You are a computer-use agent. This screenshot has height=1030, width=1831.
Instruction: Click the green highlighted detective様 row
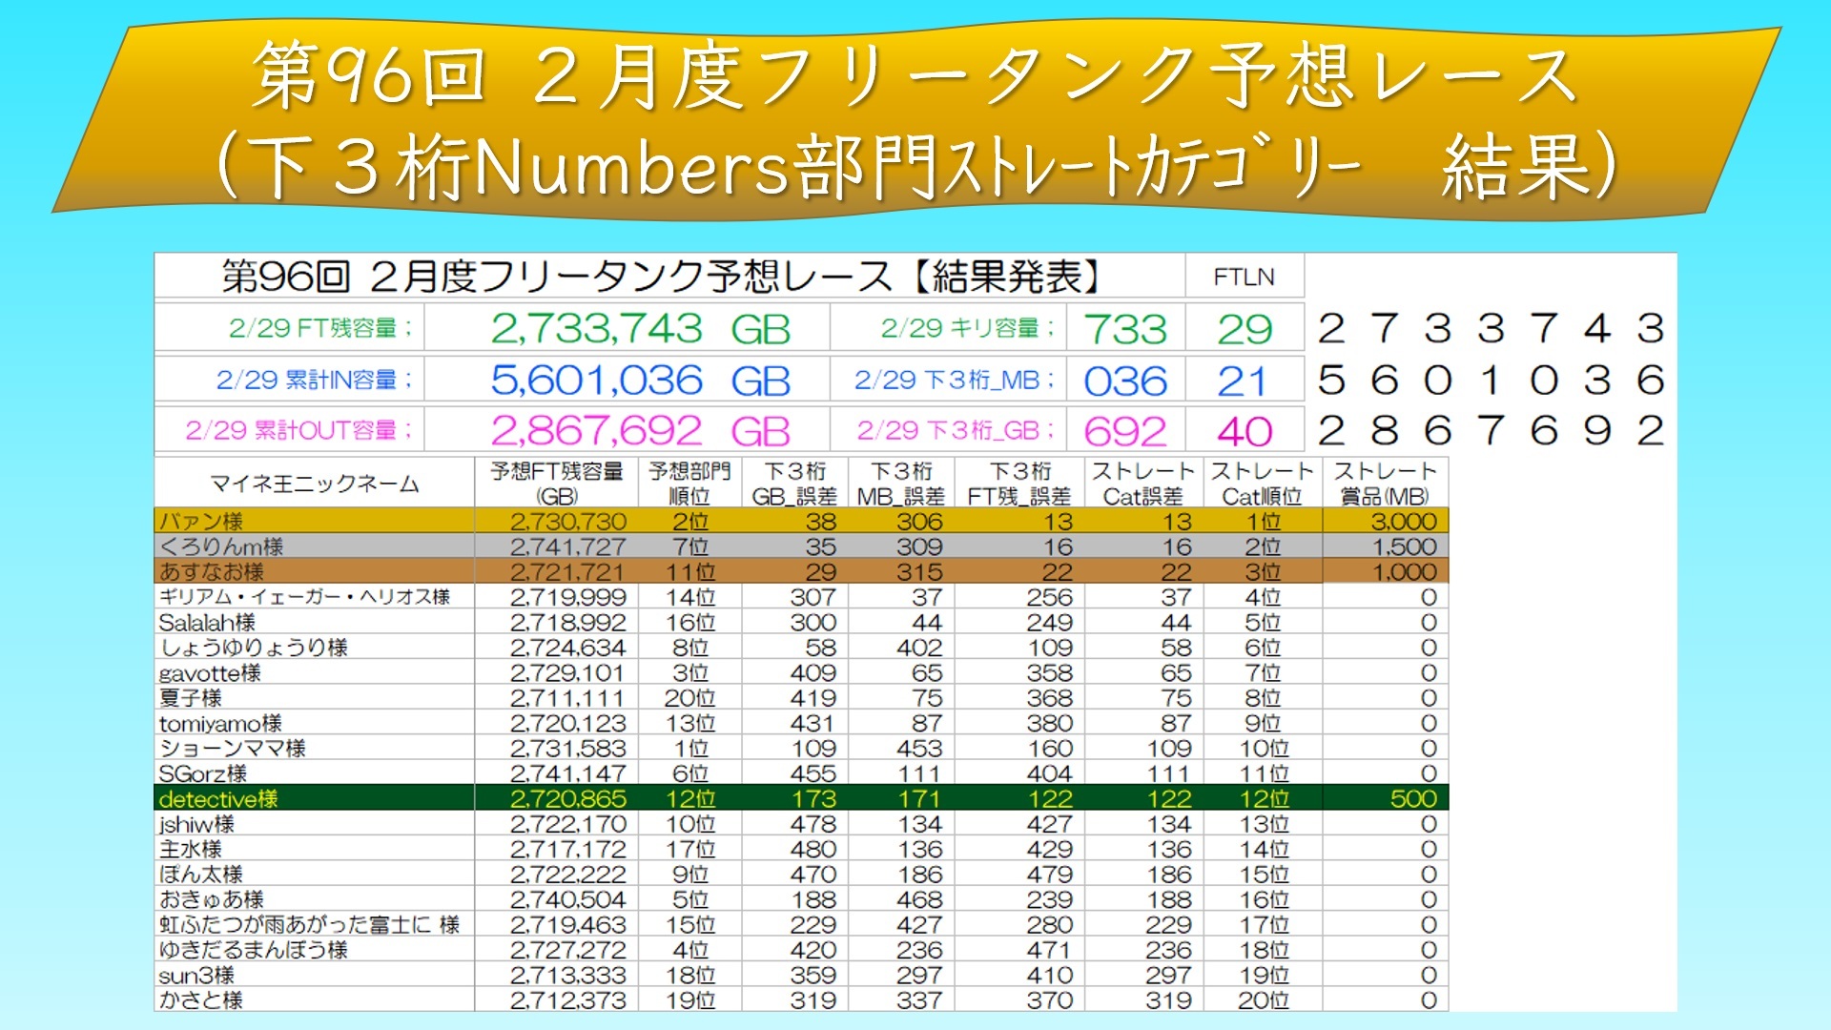pos(315,798)
